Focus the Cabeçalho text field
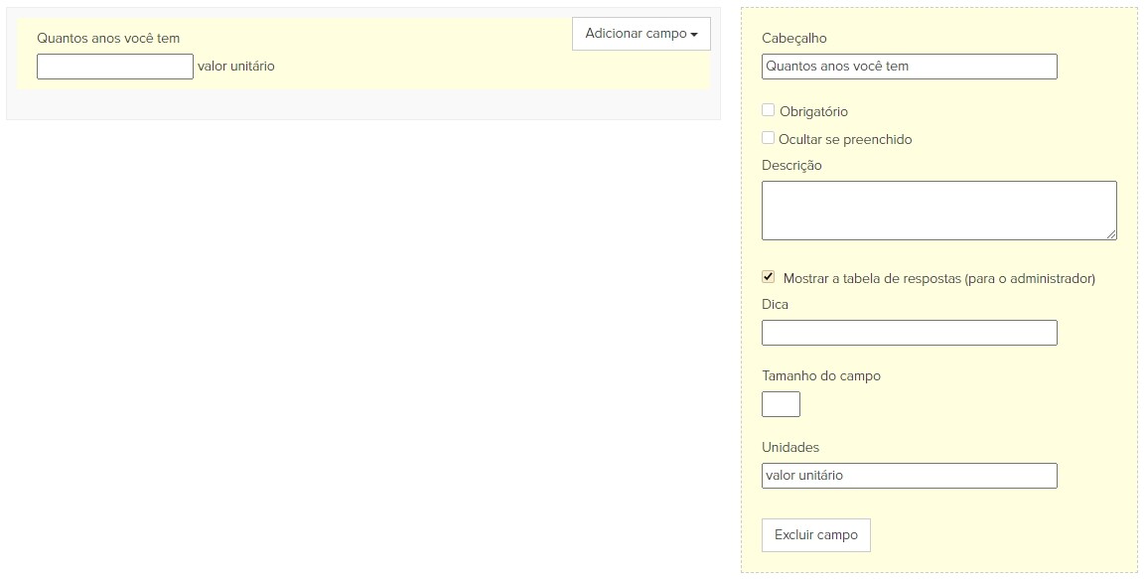Screen dimensions: 1146x579 coord(910,67)
